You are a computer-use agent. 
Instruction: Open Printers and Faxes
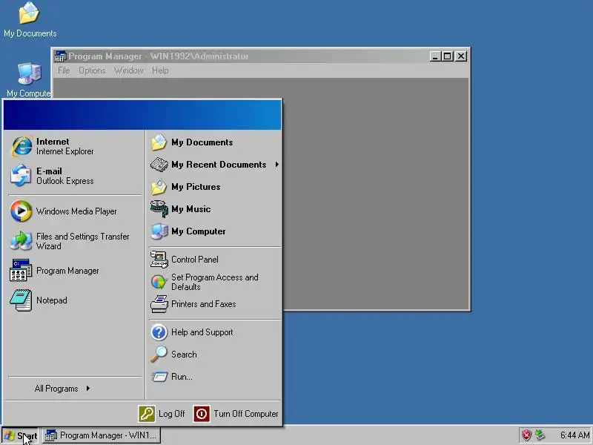[x=215, y=304]
